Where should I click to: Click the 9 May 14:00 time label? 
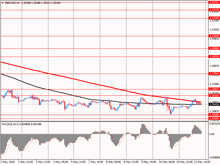(148, 162)
